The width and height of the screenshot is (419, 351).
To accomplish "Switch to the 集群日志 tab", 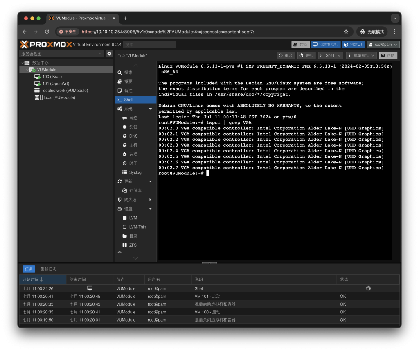I will coord(48,269).
